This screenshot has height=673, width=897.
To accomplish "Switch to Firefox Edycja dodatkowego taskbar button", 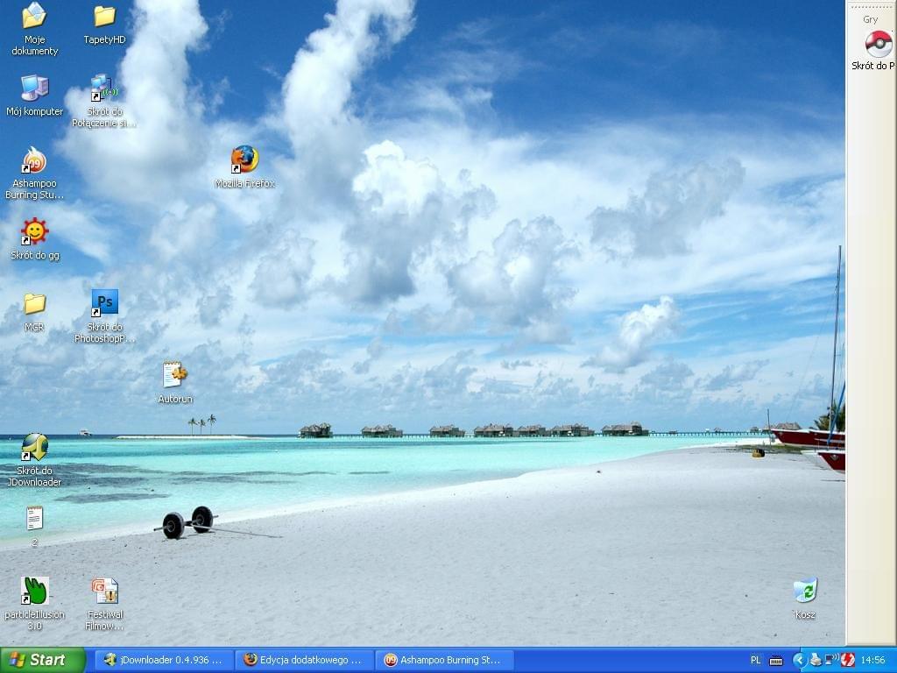I will [304, 660].
